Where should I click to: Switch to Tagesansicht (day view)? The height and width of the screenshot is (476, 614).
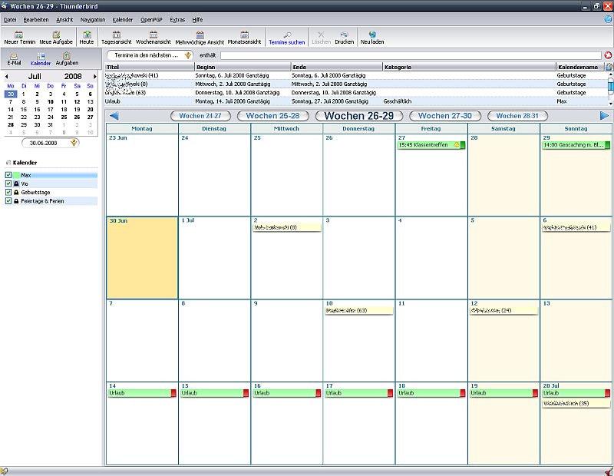point(116,36)
